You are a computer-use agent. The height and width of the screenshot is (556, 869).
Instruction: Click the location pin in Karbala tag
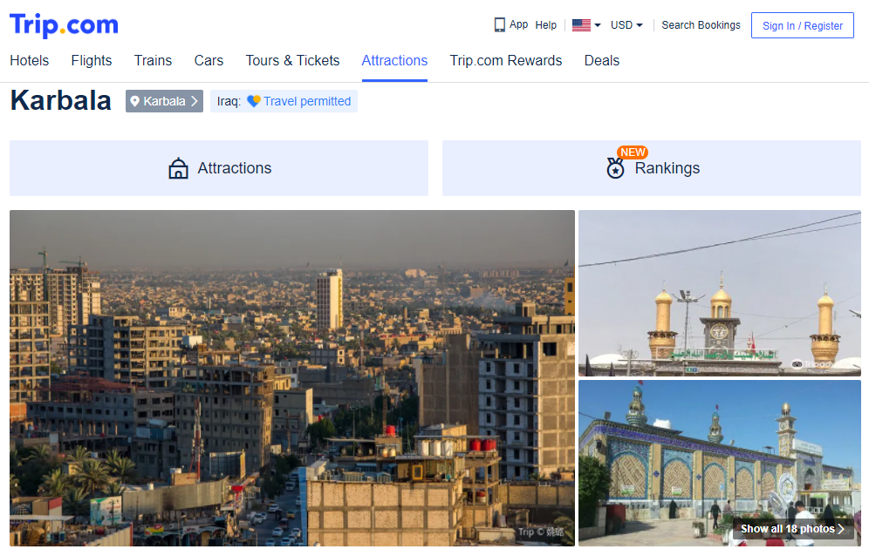134,101
